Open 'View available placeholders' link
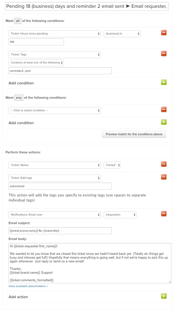The image size is (175, 312). pyautogui.click(x=28, y=286)
